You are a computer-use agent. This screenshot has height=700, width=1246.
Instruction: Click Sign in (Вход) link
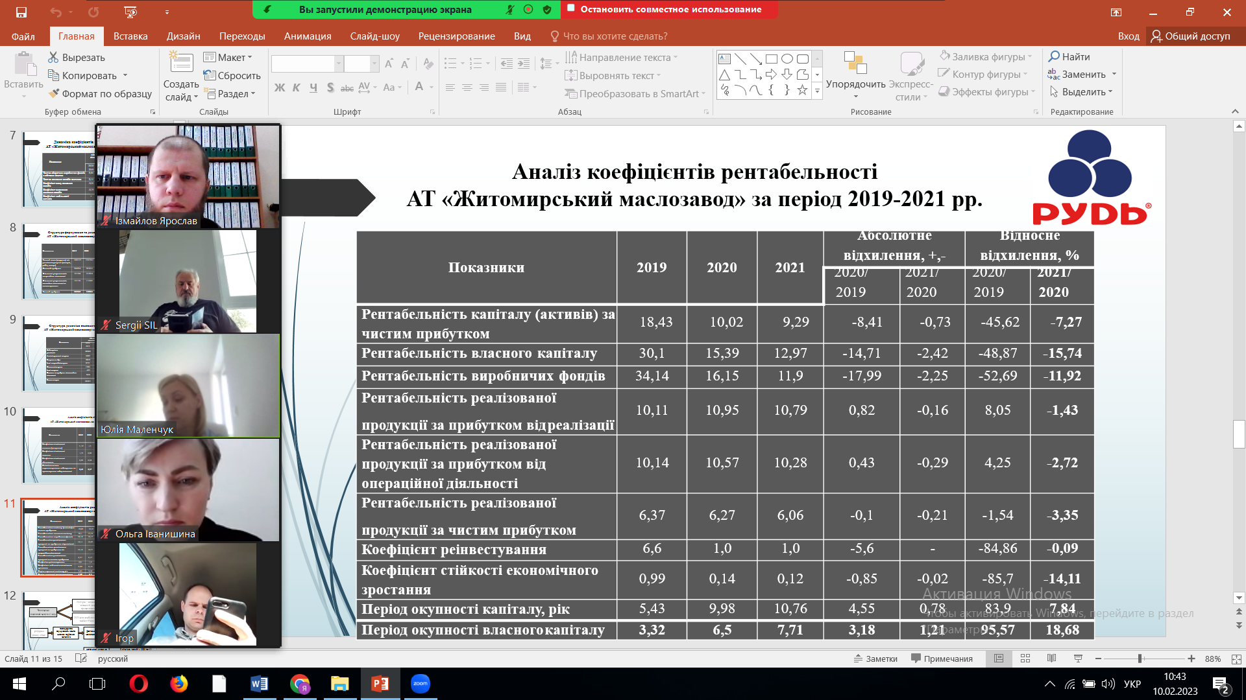click(x=1129, y=36)
